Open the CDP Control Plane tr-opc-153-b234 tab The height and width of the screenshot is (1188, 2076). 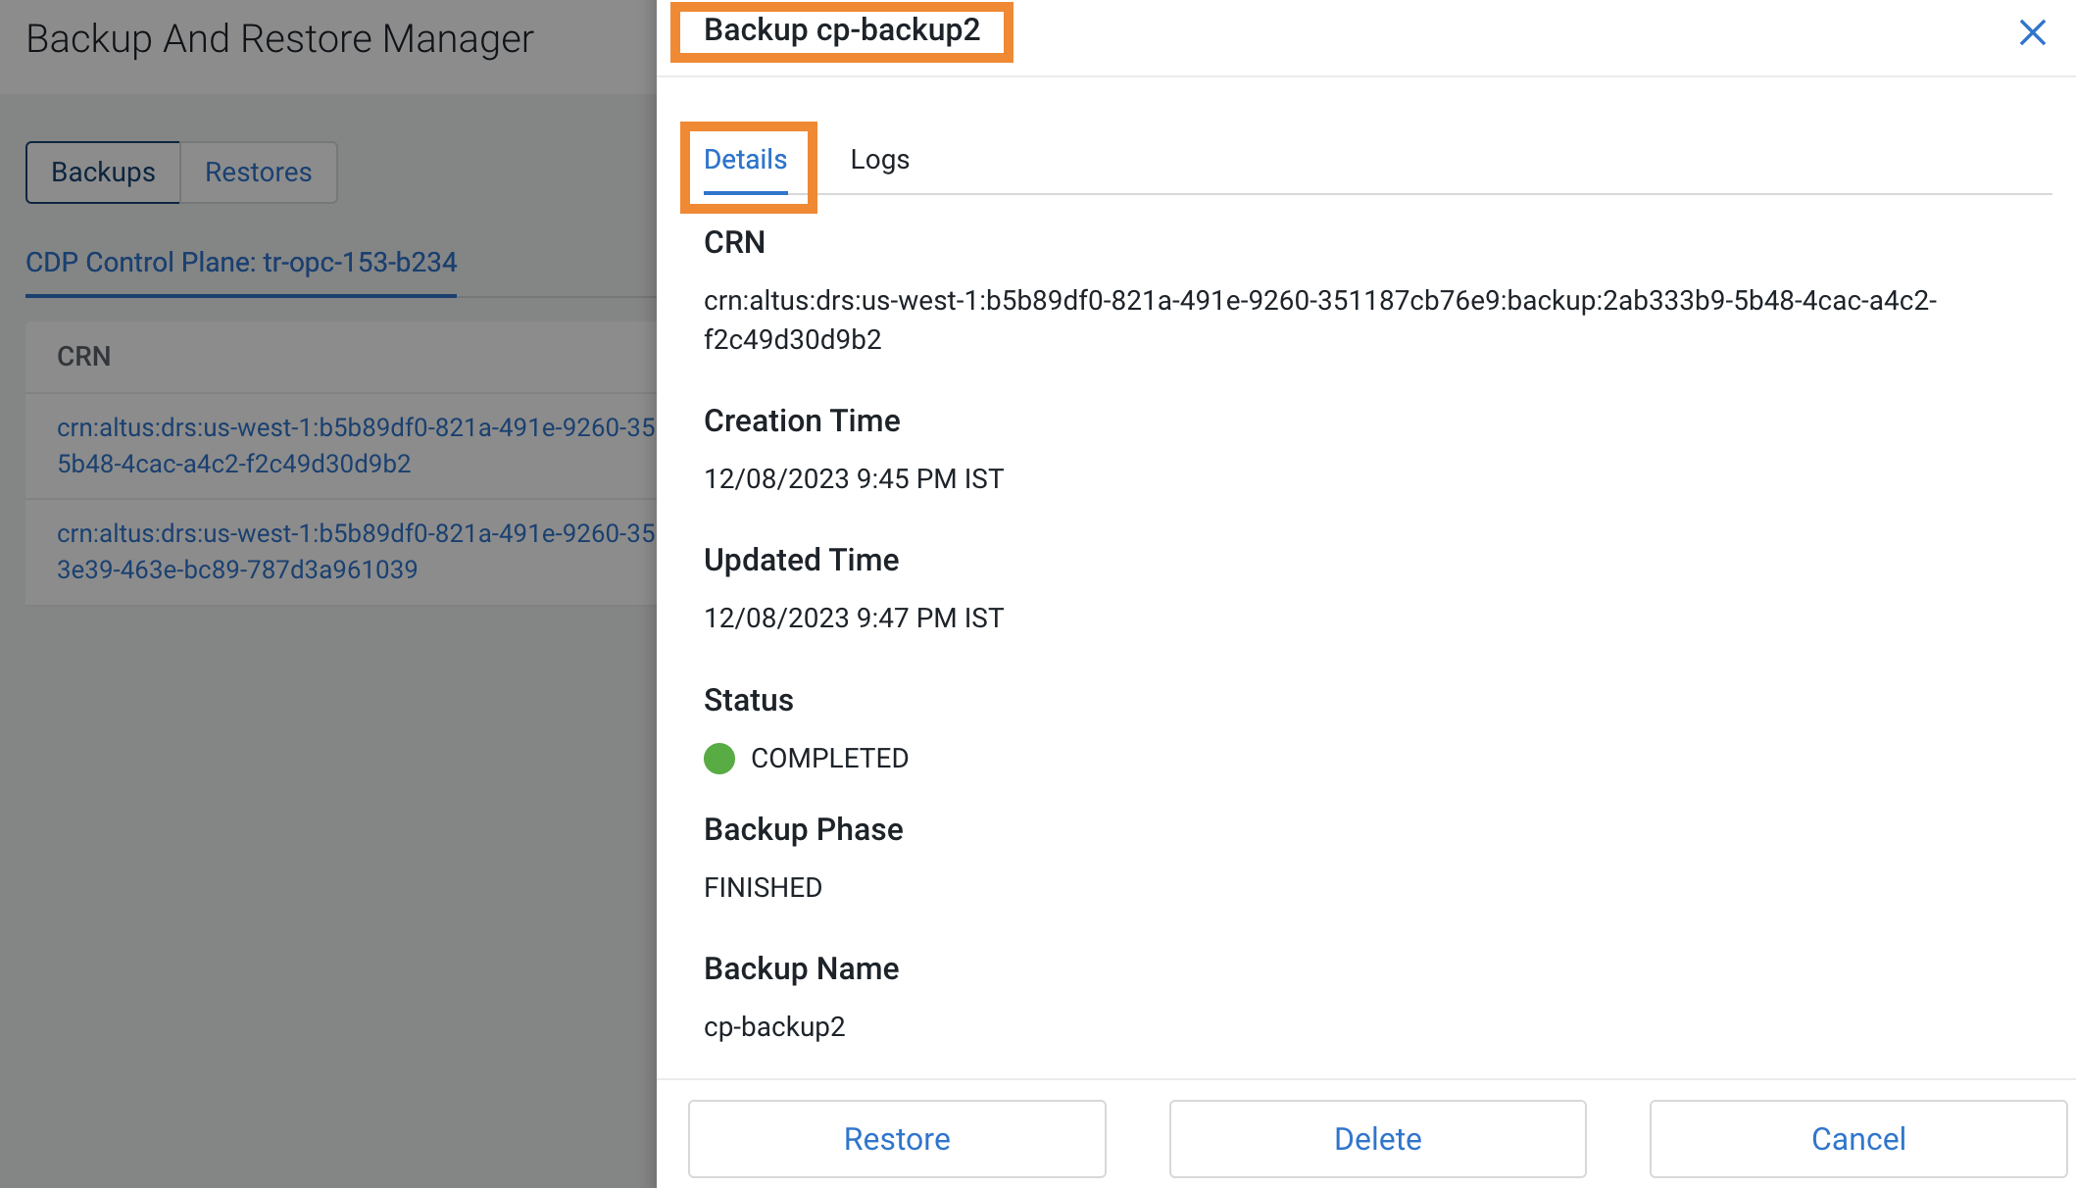(241, 262)
